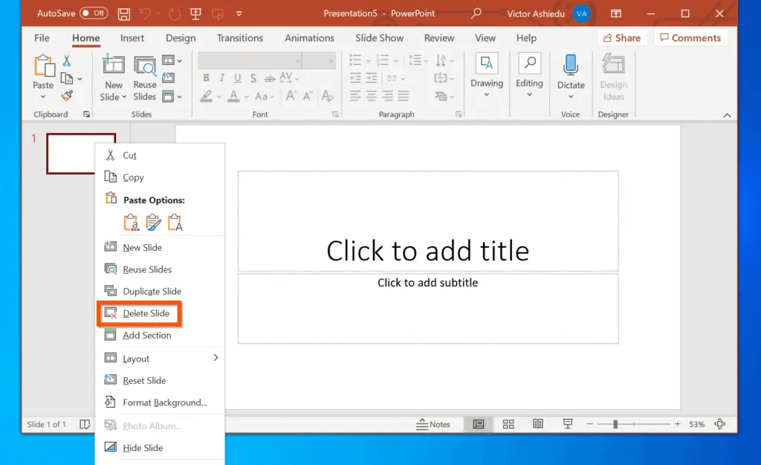Switch to Slide Sorter view

[508, 423]
